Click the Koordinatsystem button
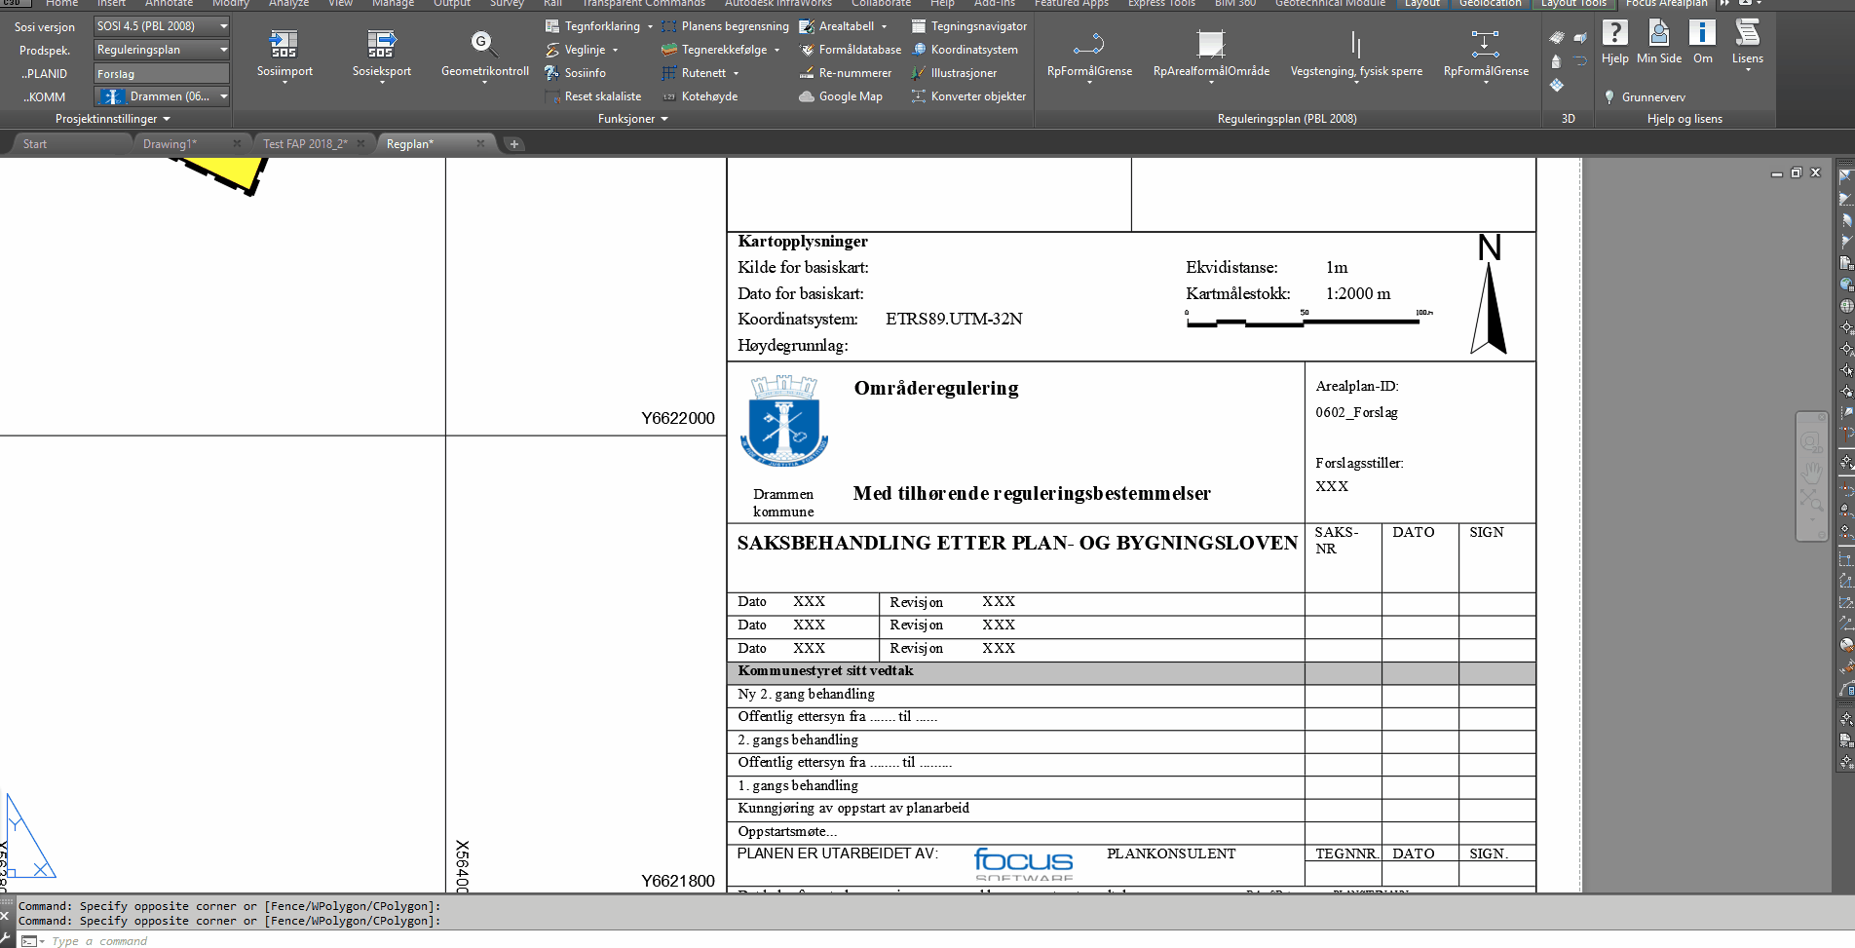This screenshot has width=1855, height=948. (965, 50)
